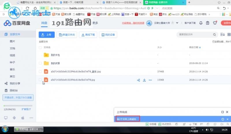Screen dimensions: 231x134
Task: Click the 扩容至2T link
Action: 26,109
